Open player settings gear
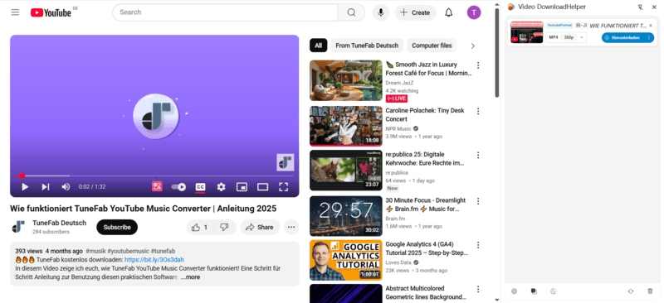 (221, 187)
